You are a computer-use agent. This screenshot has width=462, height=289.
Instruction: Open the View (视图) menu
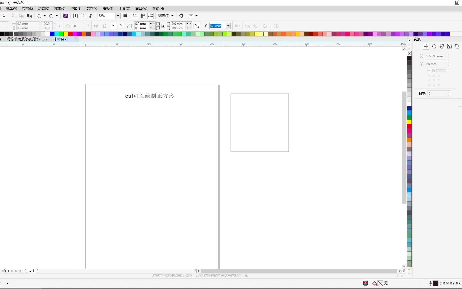tap(11, 8)
